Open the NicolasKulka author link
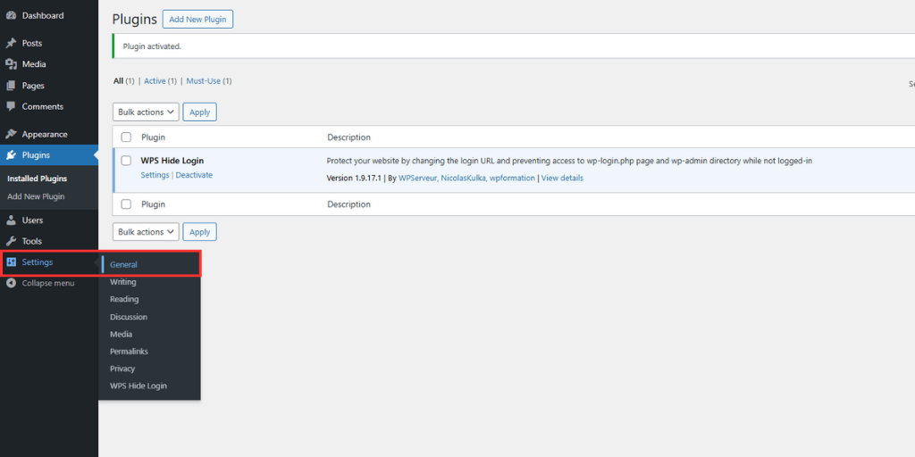The image size is (915, 457). pyautogui.click(x=464, y=179)
